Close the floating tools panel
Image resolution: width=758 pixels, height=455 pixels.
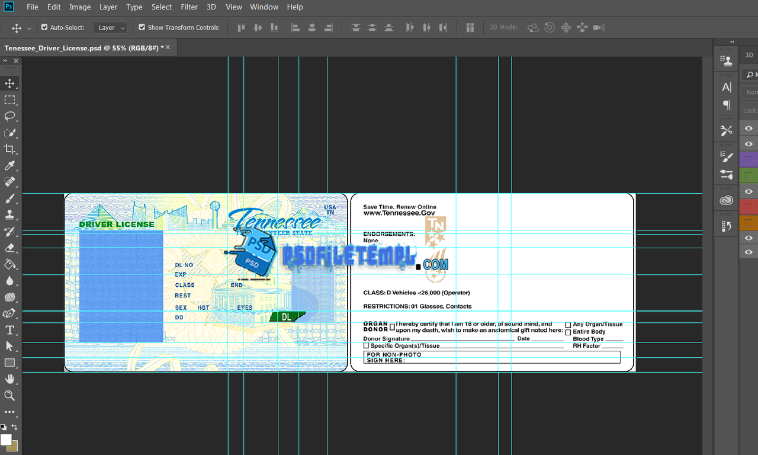tap(16, 60)
